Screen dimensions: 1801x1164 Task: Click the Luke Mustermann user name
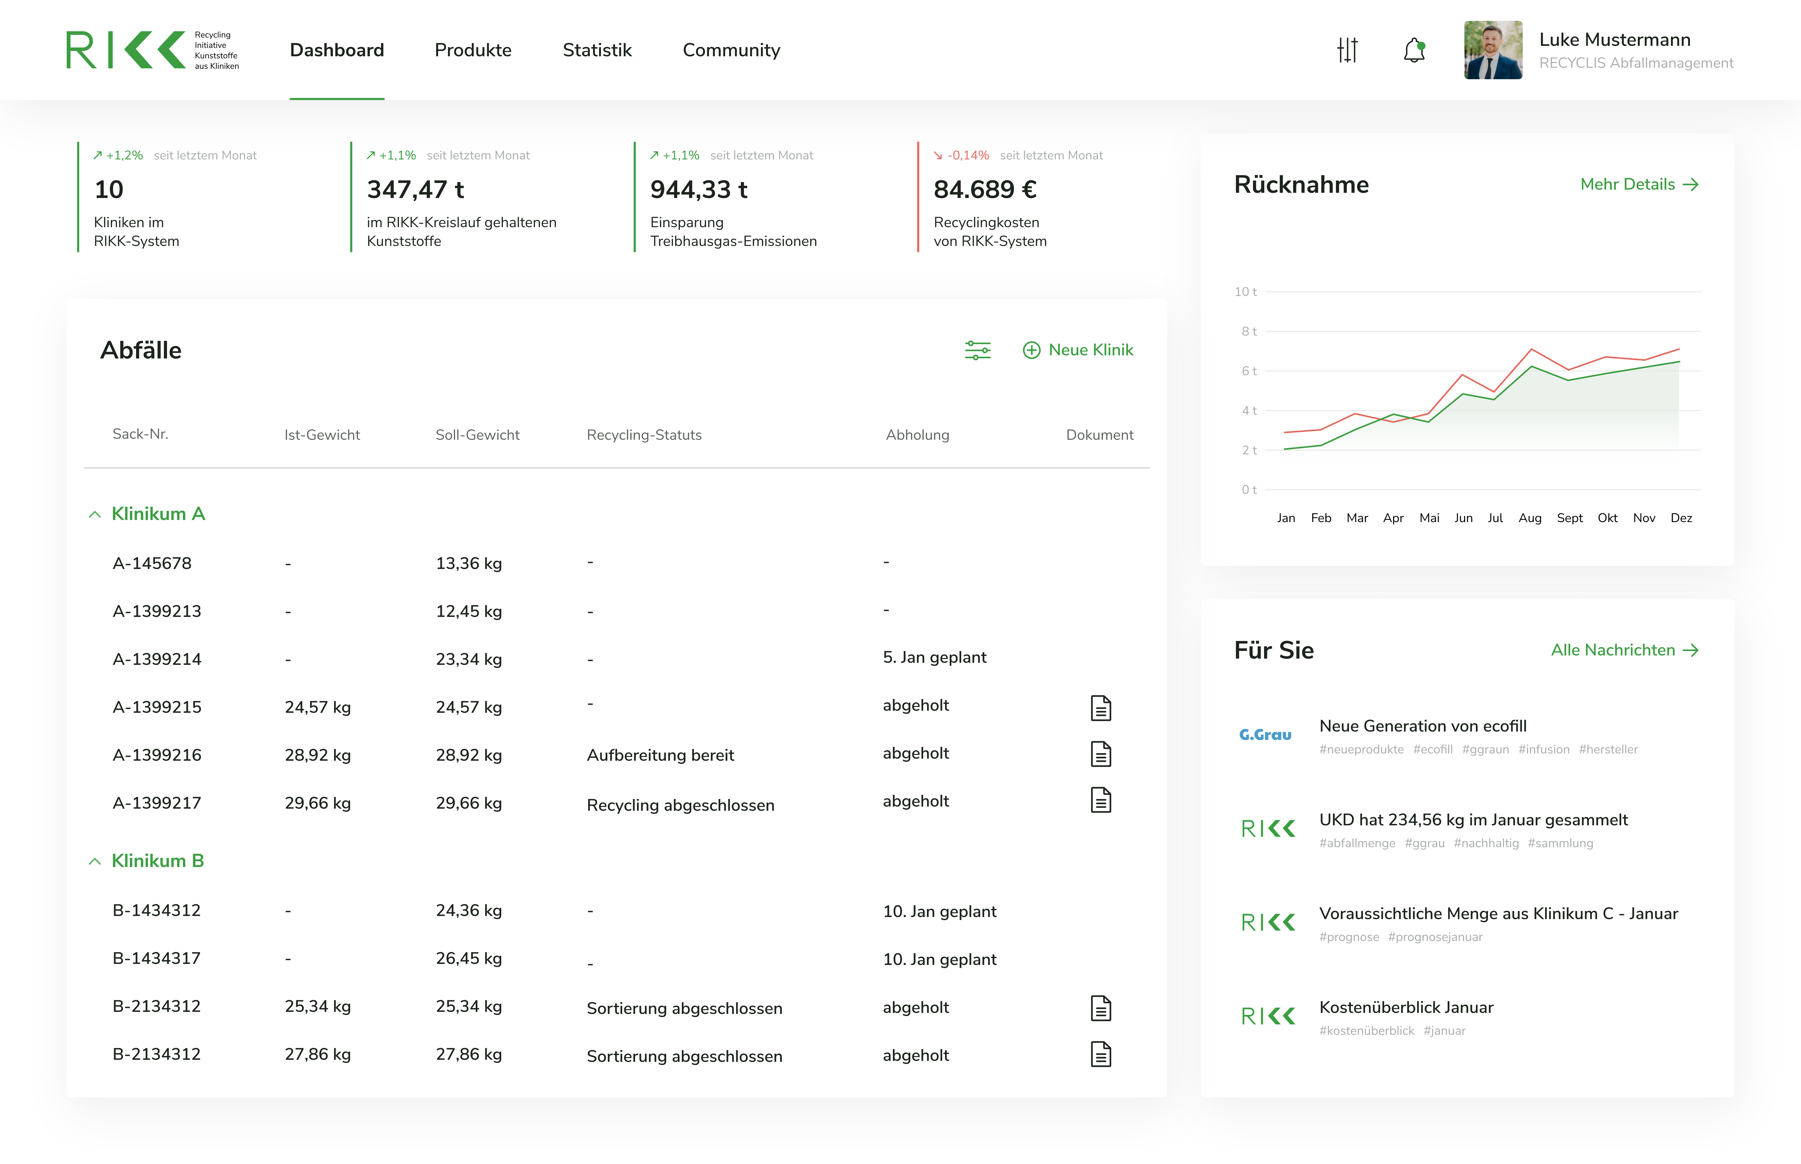1615,39
